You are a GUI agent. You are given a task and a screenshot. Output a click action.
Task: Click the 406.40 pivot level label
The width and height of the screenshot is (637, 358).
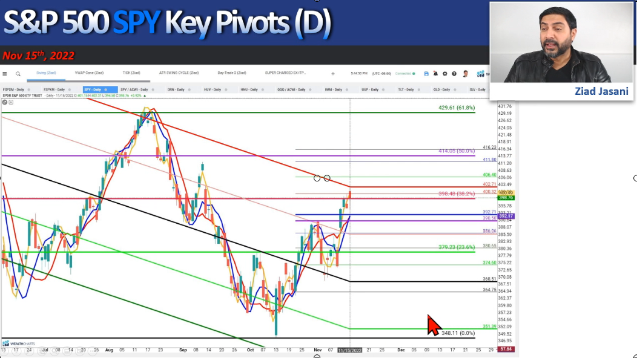pyautogui.click(x=489, y=175)
